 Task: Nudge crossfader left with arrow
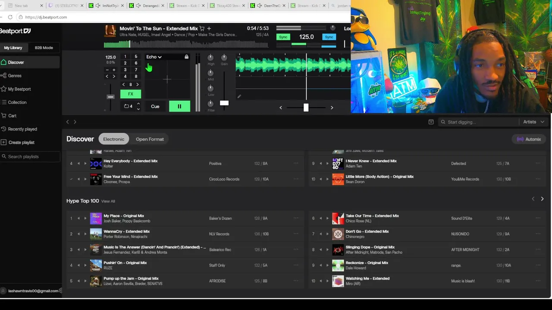pos(281,108)
